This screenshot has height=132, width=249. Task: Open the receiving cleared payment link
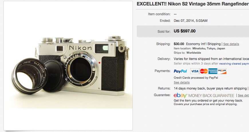[234, 63]
